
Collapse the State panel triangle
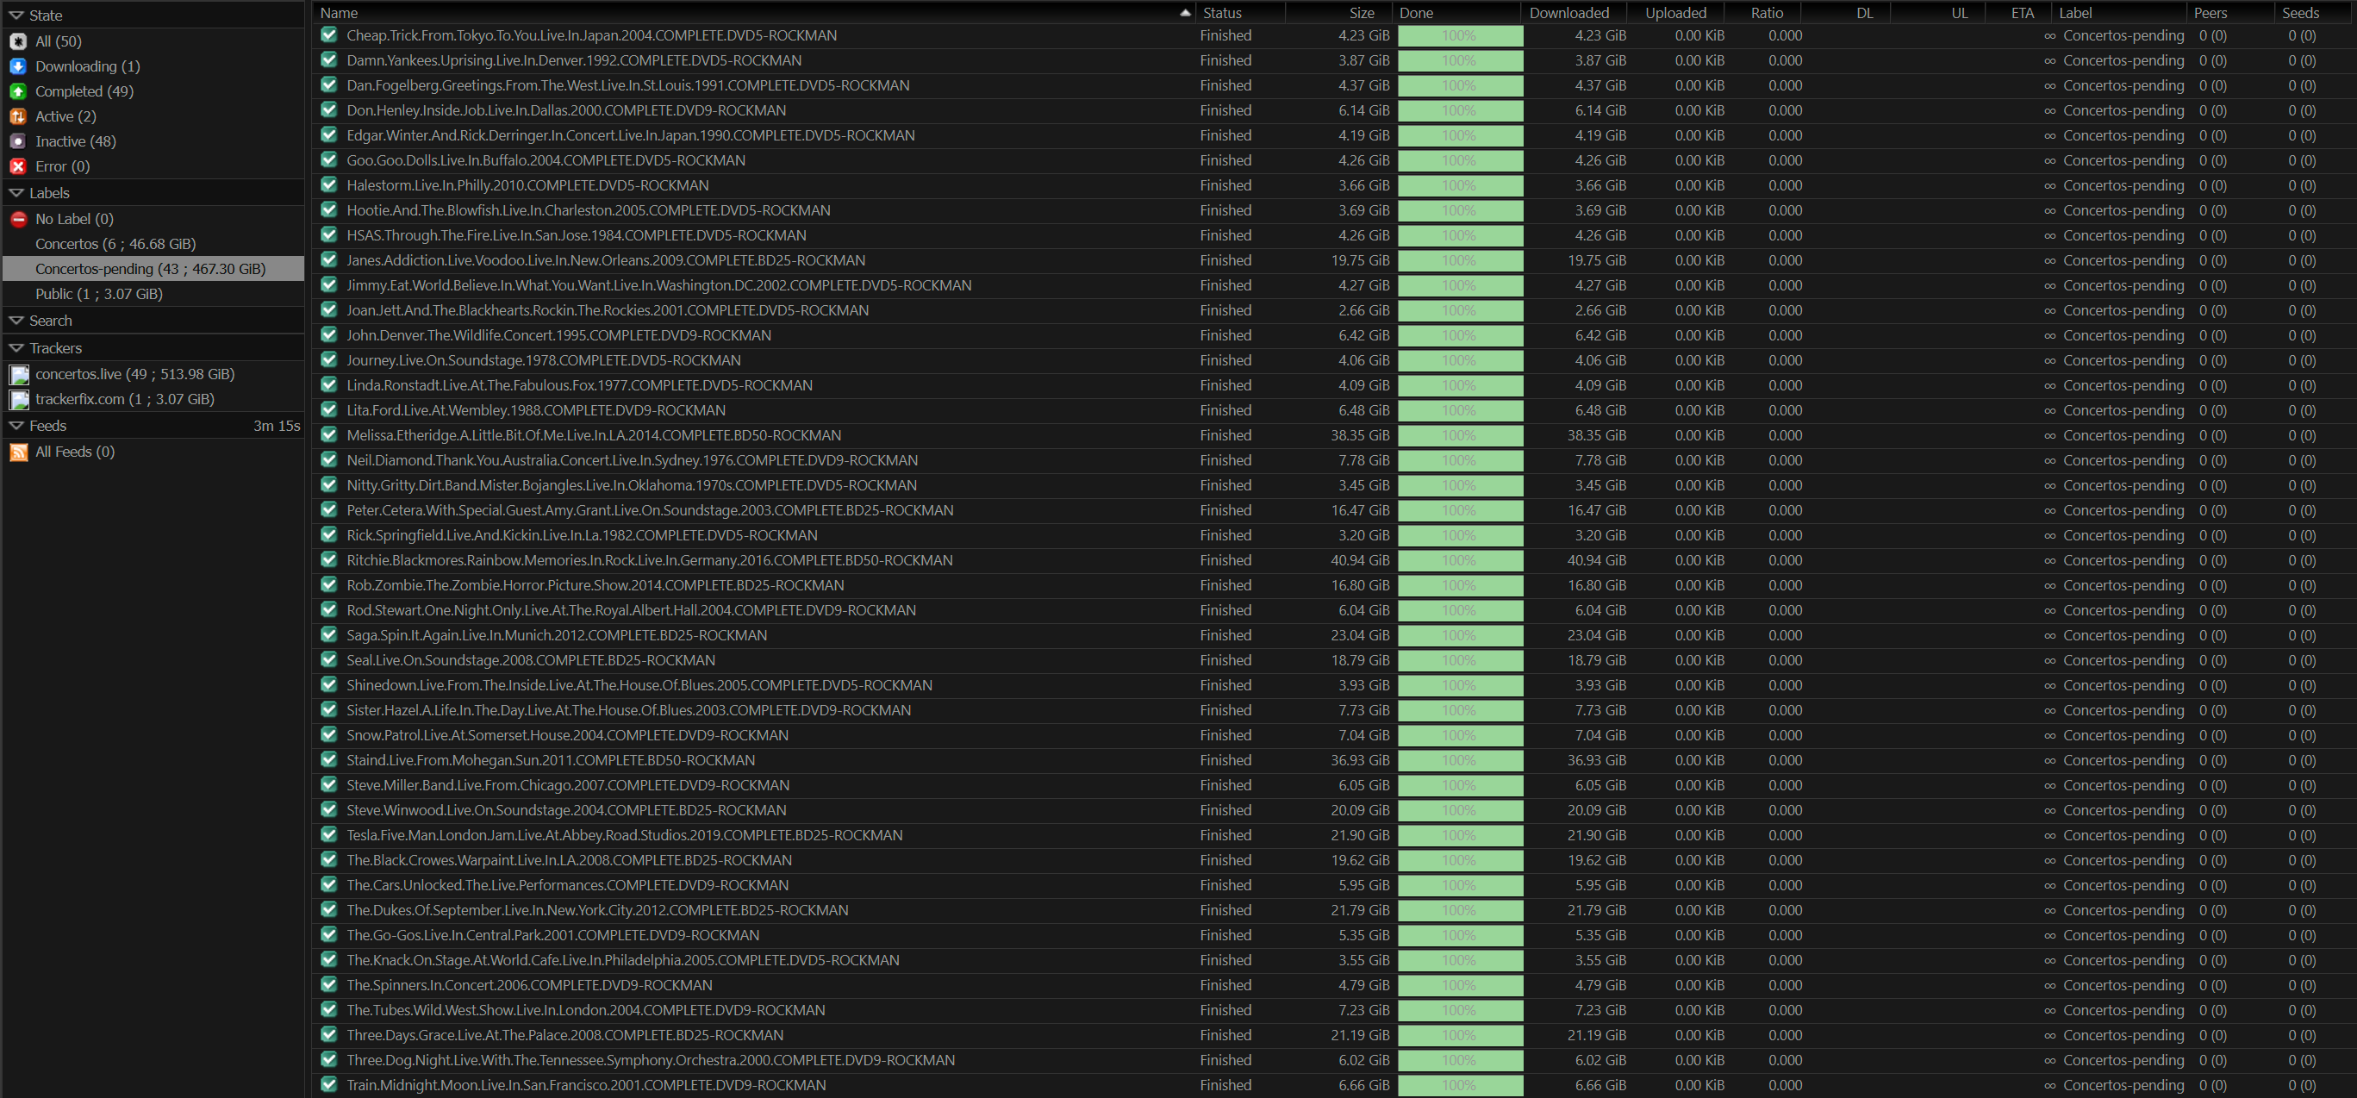coord(16,16)
